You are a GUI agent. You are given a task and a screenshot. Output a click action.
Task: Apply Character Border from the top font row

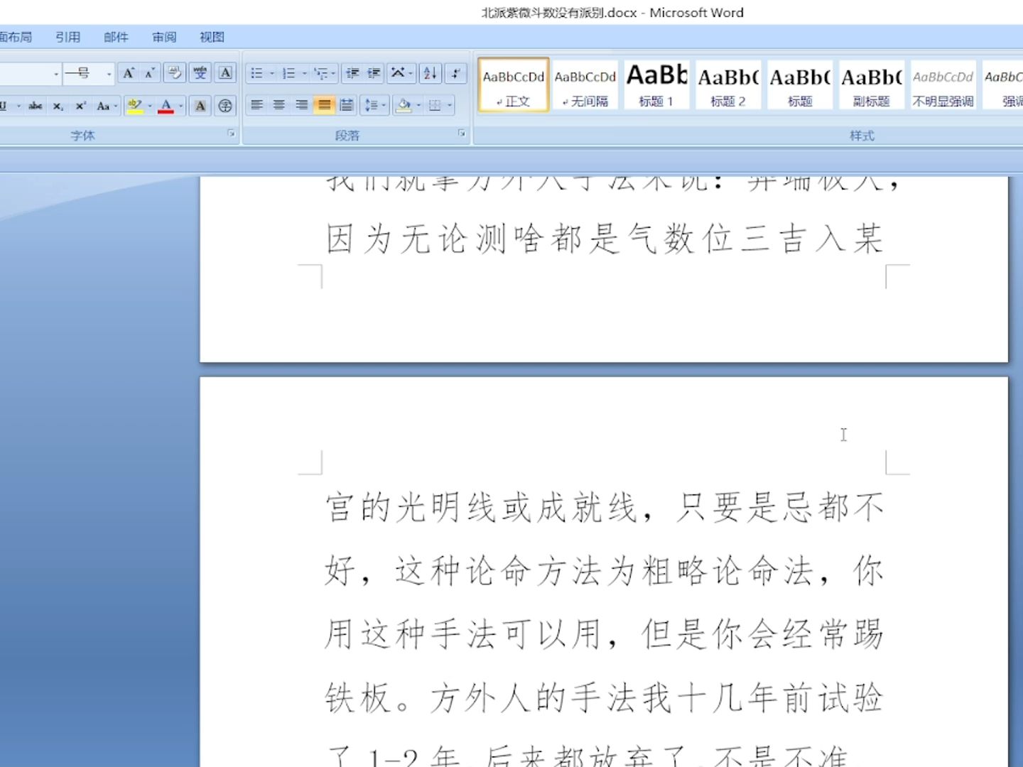tap(225, 73)
